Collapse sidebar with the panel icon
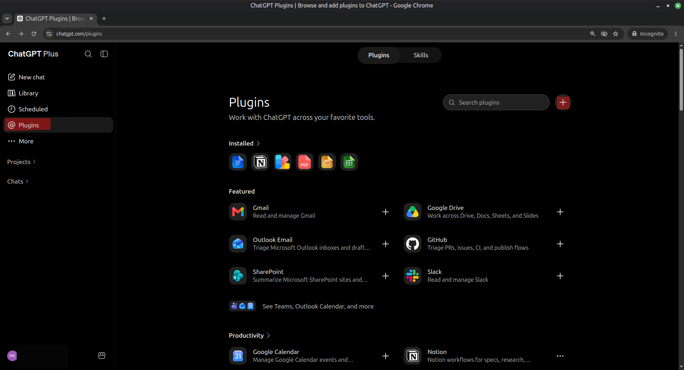The width and height of the screenshot is (684, 370). pos(104,54)
